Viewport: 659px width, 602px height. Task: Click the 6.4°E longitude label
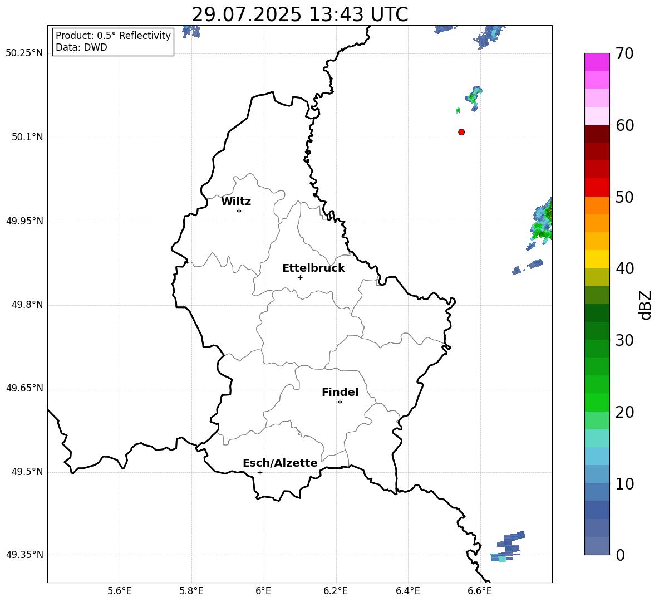tap(407, 591)
